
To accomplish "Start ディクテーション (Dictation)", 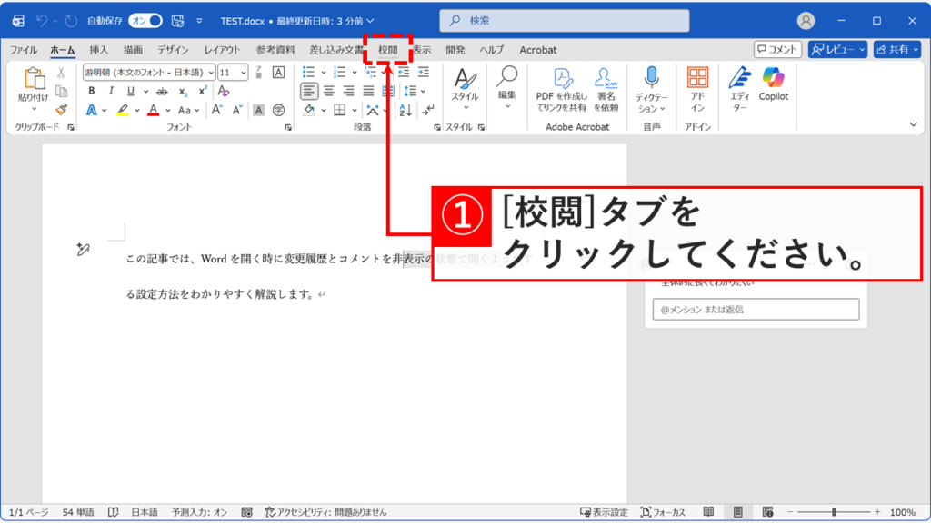I will [x=650, y=89].
